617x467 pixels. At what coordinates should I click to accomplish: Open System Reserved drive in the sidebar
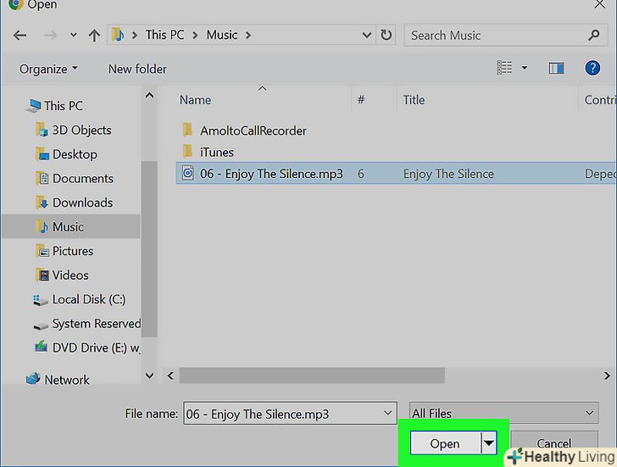(87, 324)
